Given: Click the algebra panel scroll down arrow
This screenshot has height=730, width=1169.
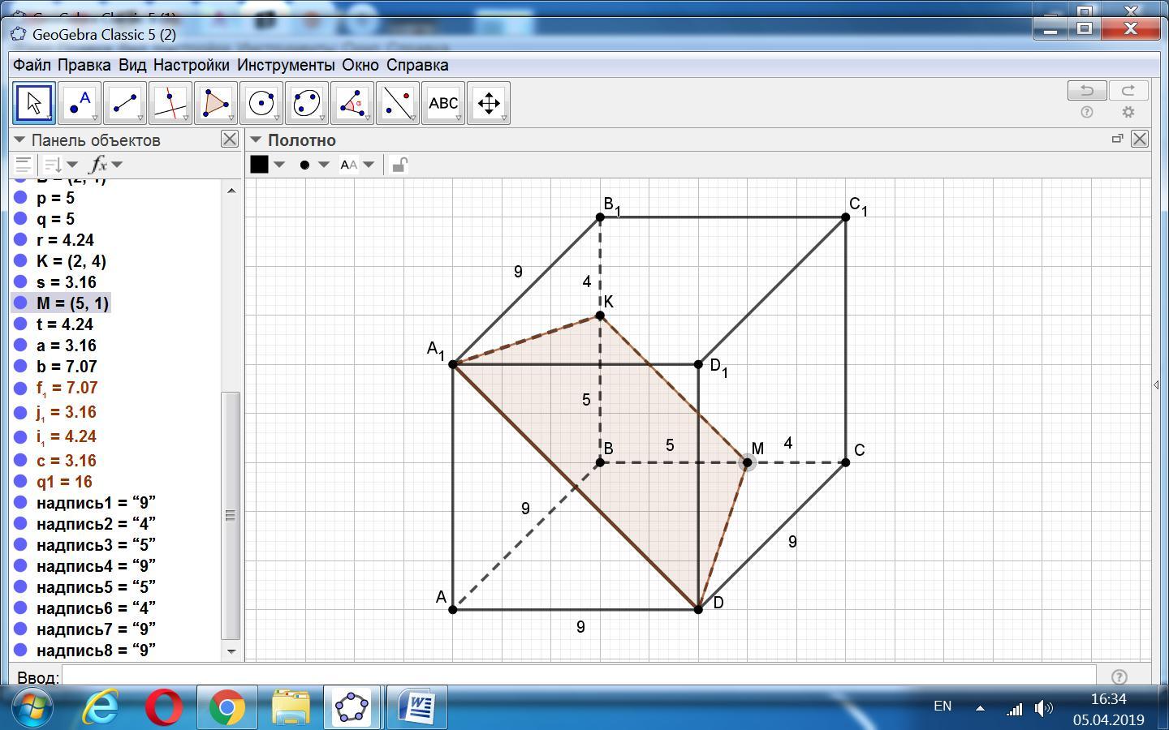Looking at the screenshot, I should tap(231, 651).
